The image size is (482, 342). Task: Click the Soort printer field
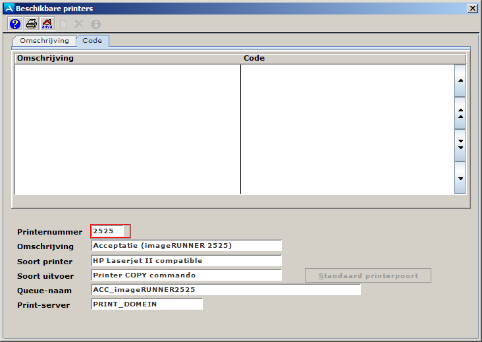[186, 261]
